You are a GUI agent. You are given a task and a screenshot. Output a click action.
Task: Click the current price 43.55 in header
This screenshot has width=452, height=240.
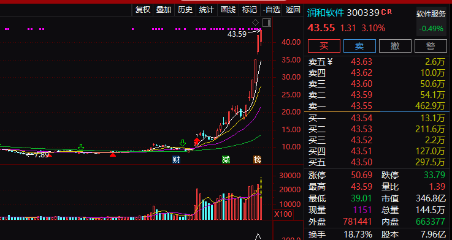point(321,28)
